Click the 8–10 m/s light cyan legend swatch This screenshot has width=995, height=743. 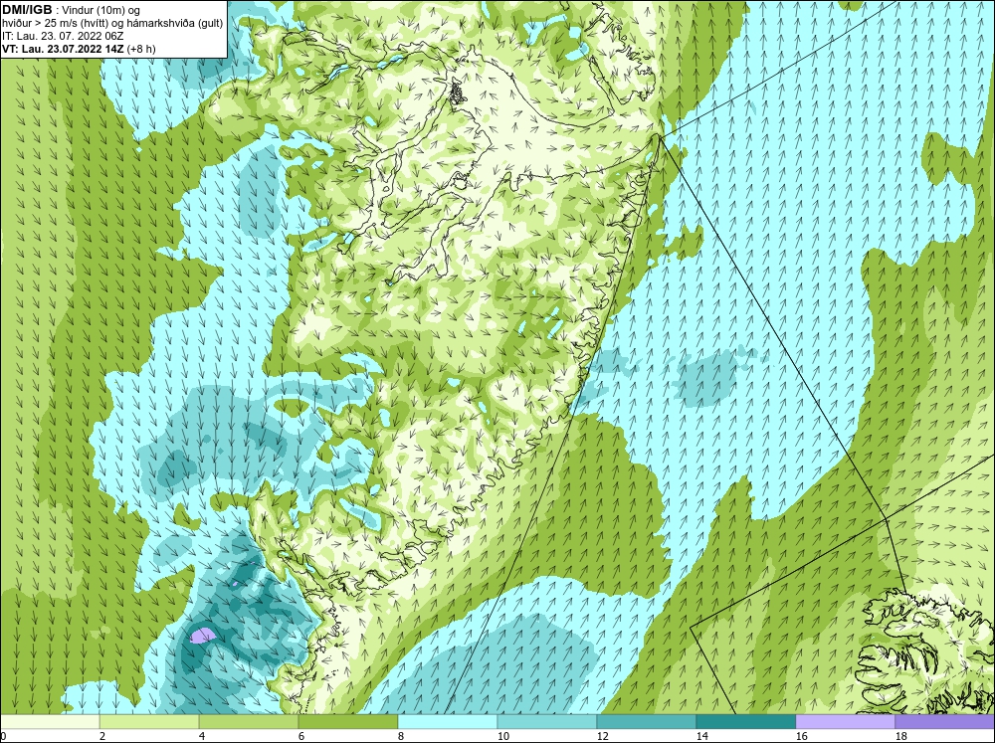448,722
